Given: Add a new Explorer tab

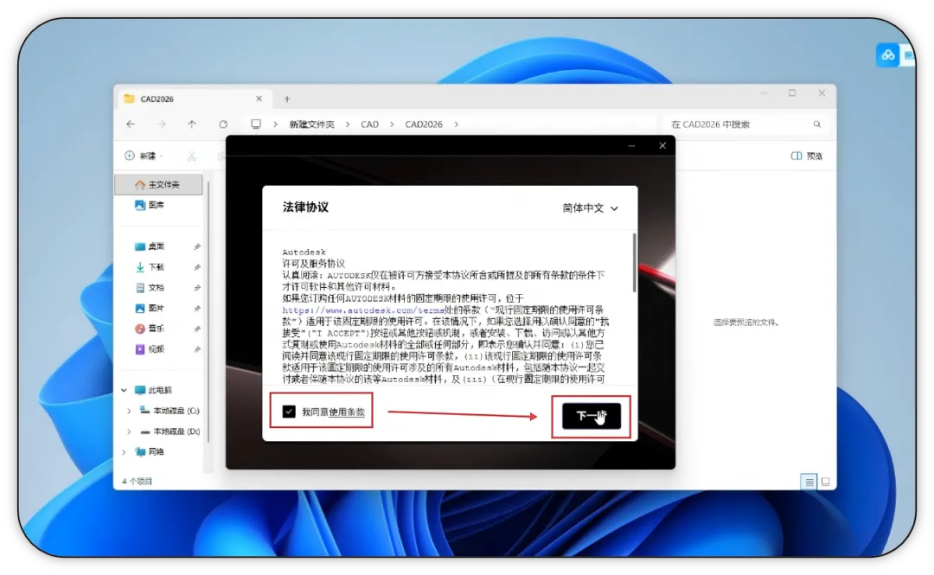Looking at the screenshot, I should [287, 99].
